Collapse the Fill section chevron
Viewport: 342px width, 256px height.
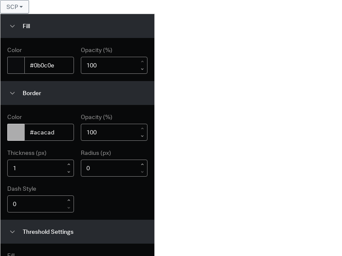point(12,26)
